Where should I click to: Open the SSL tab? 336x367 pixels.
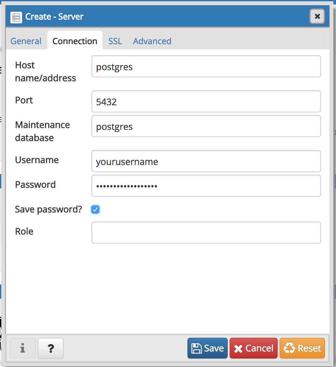115,41
